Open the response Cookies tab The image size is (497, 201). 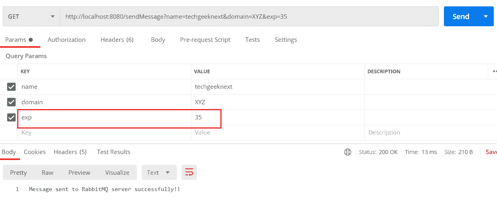(35, 152)
